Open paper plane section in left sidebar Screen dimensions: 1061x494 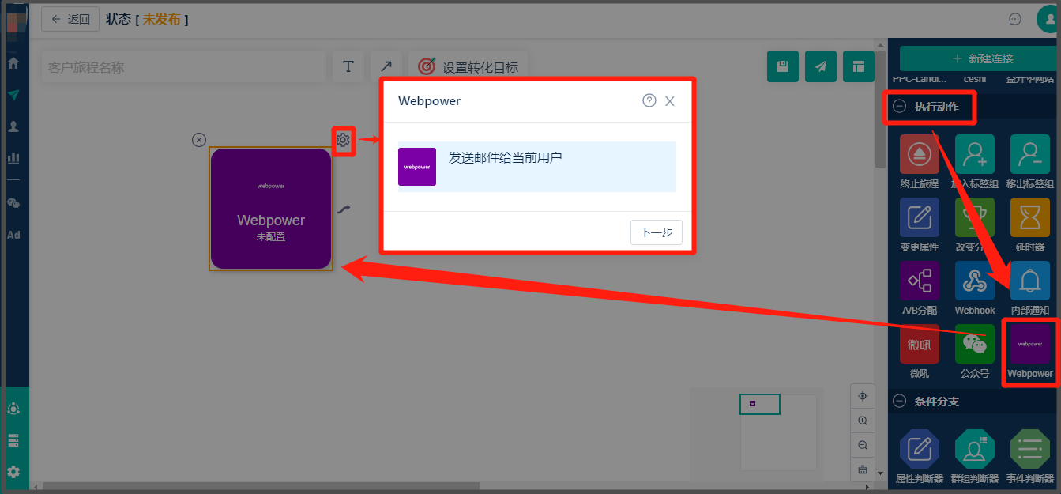[x=13, y=94]
